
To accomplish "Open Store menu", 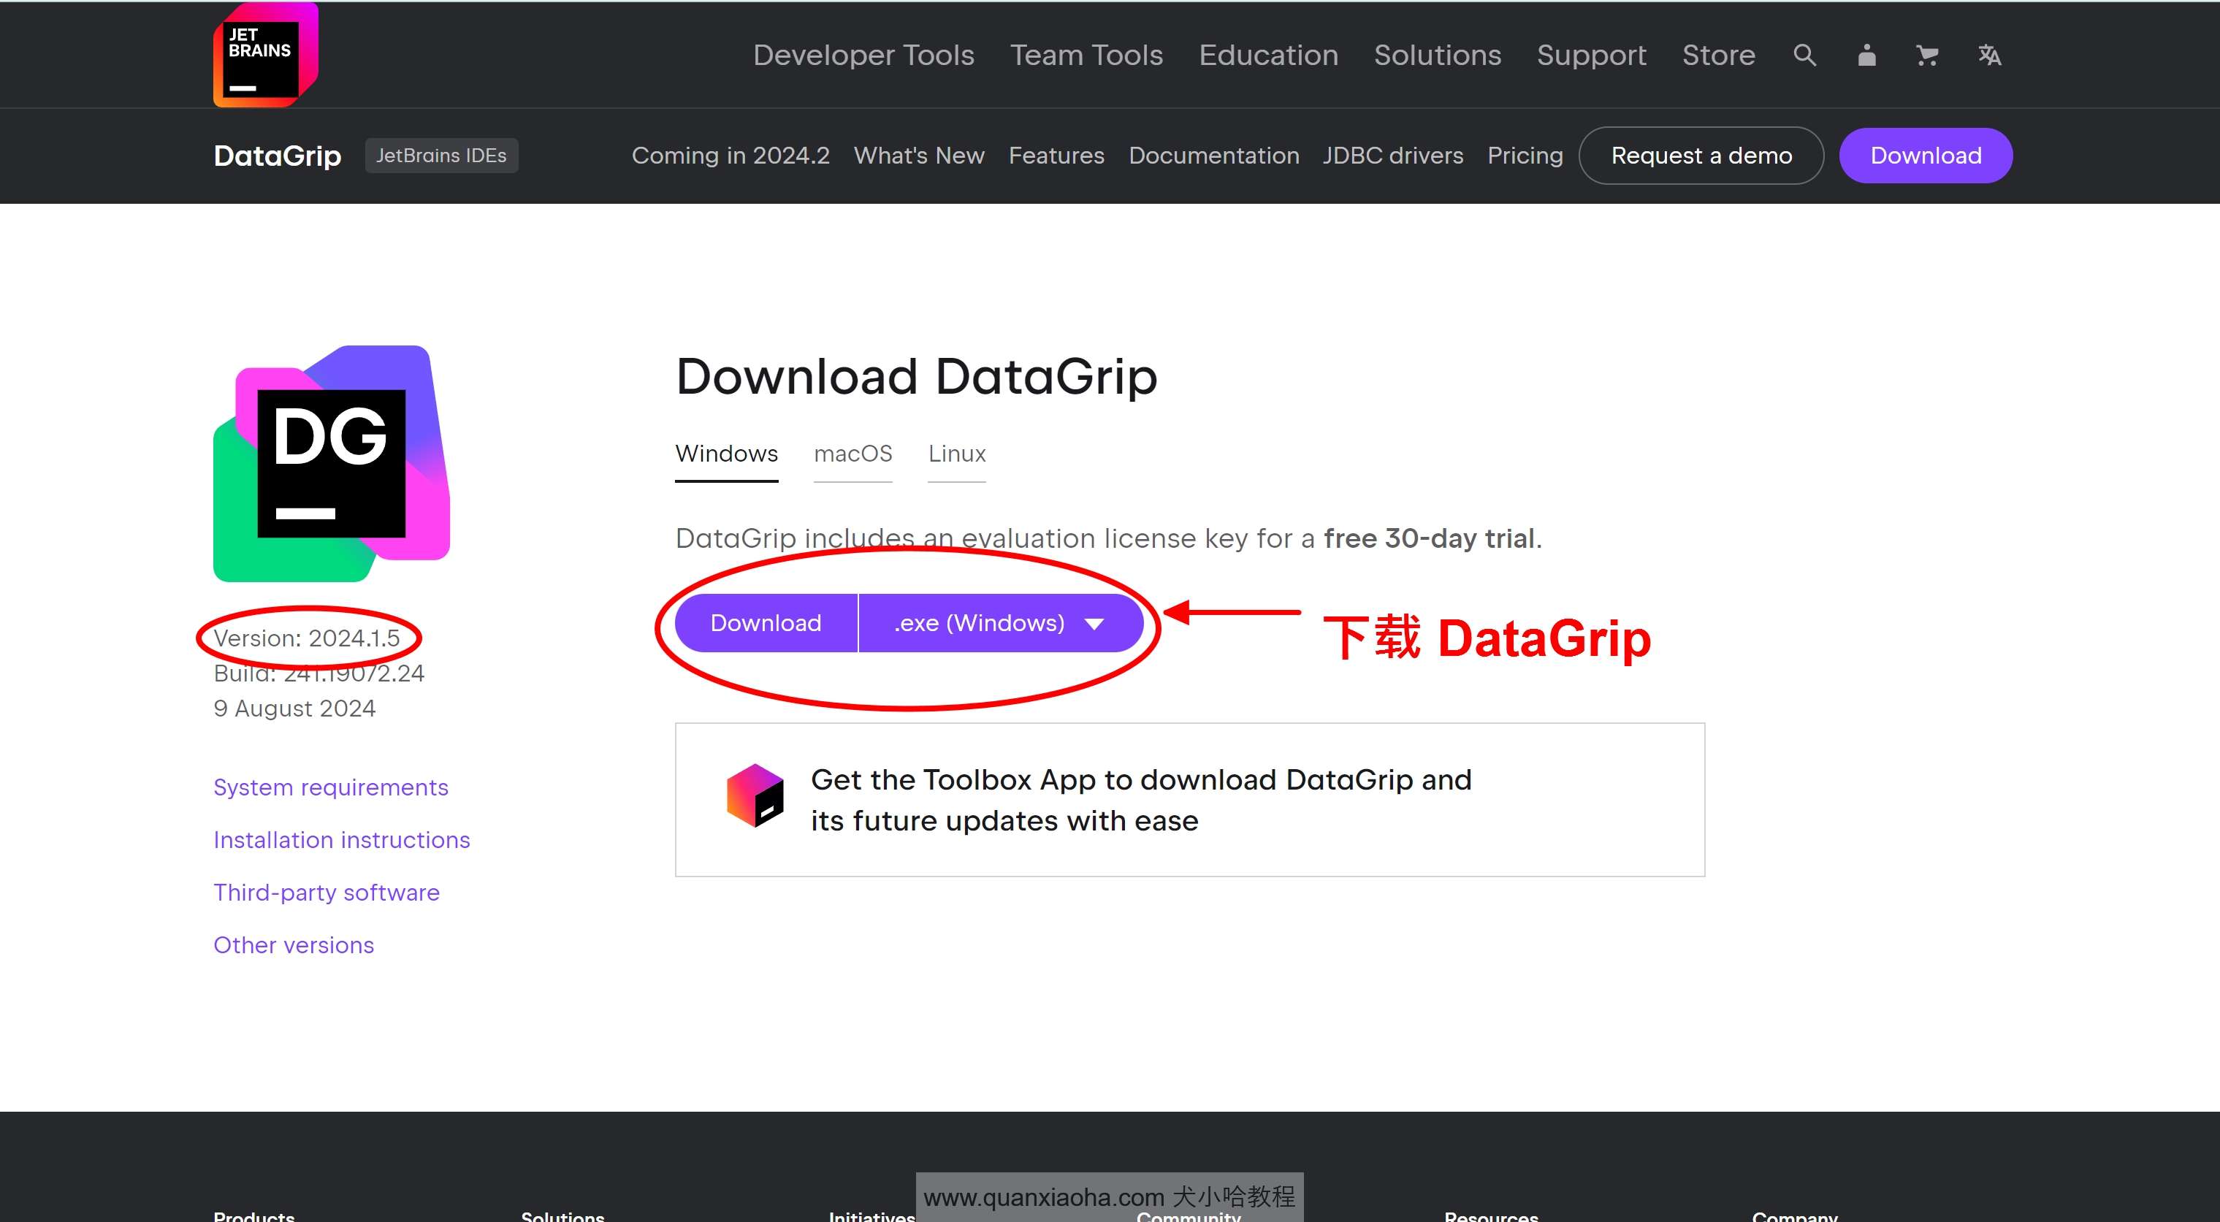I will click(x=1718, y=56).
